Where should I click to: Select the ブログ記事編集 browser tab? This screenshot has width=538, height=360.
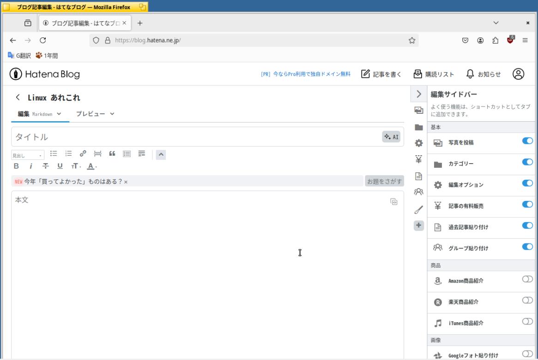[x=85, y=23]
